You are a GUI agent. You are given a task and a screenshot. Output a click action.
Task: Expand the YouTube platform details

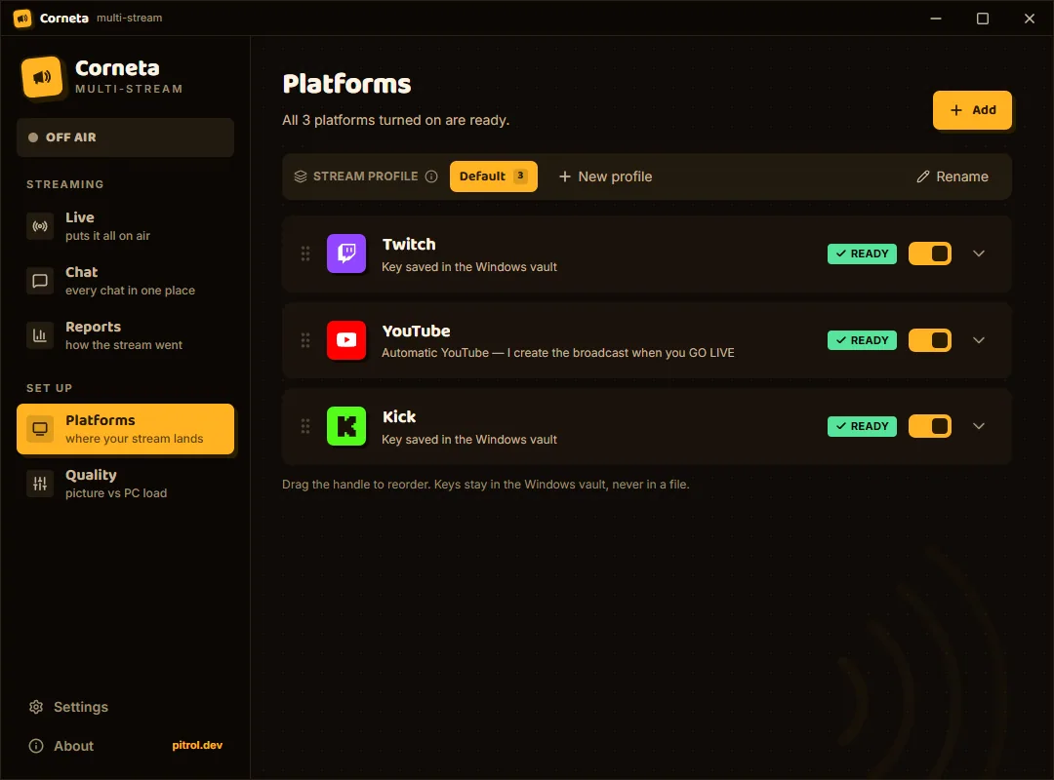click(x=979, y=340)
